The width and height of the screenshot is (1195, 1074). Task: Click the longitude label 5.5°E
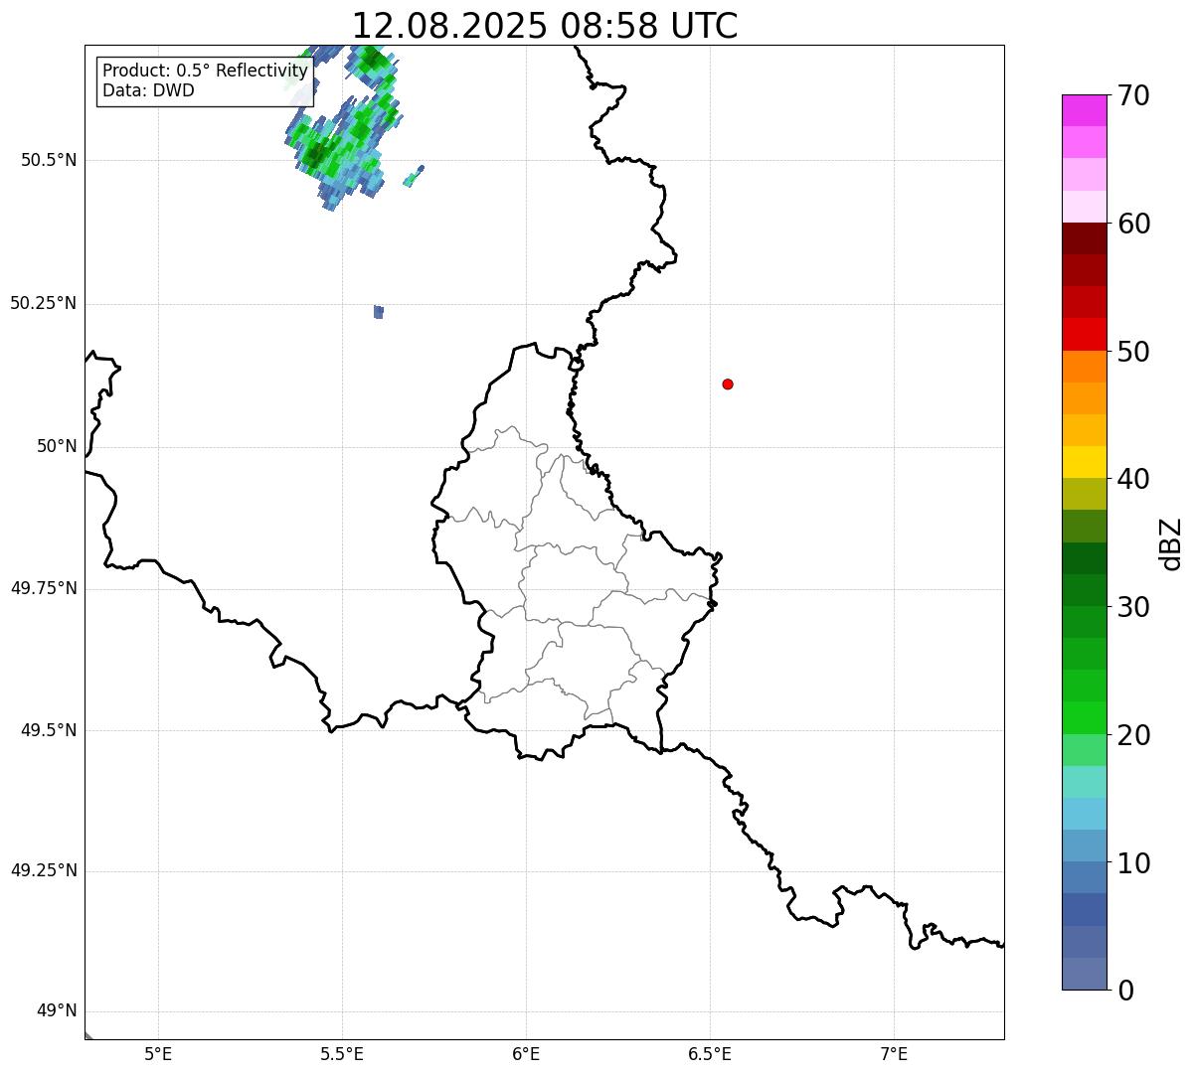tap(342, 1053)
